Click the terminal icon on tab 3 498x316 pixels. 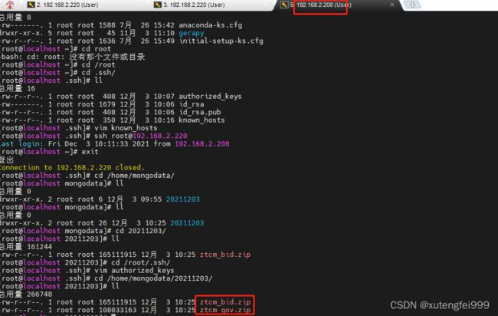[x=158, y=5]
